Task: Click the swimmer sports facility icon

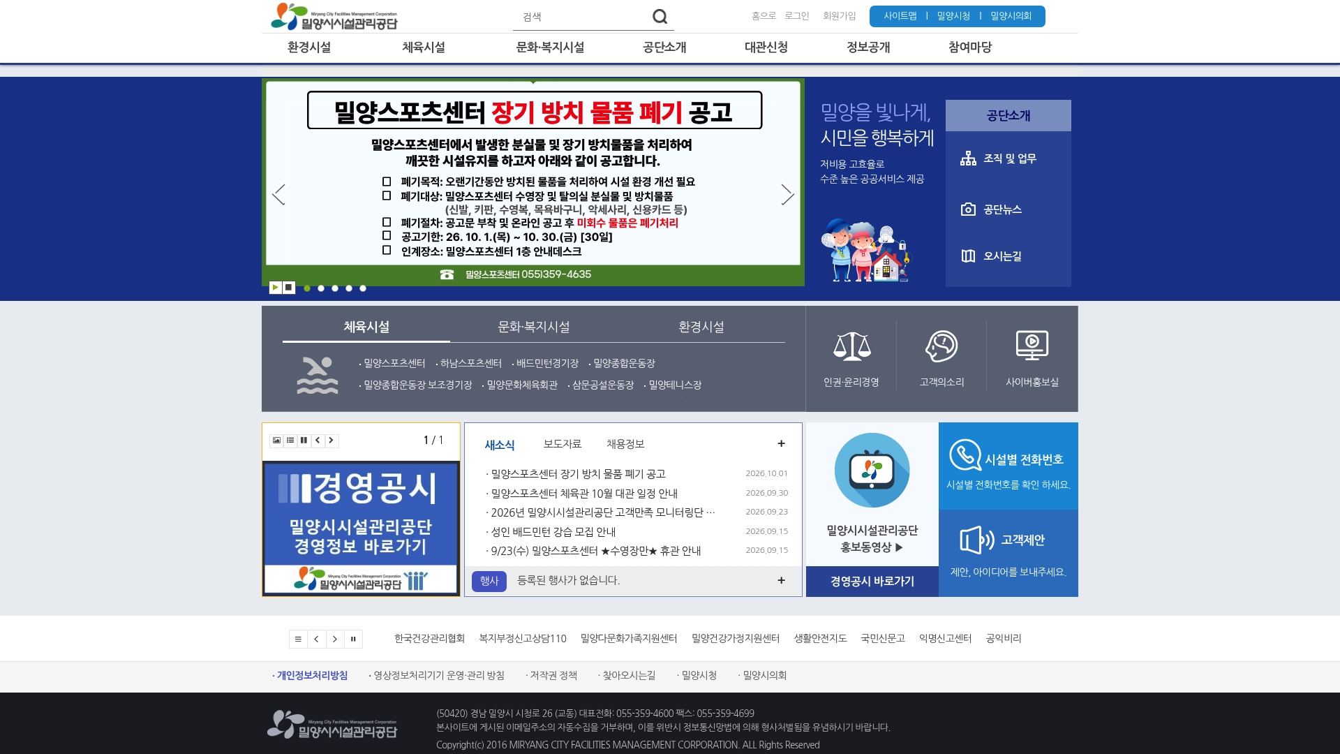Action: tap(318, 375)
